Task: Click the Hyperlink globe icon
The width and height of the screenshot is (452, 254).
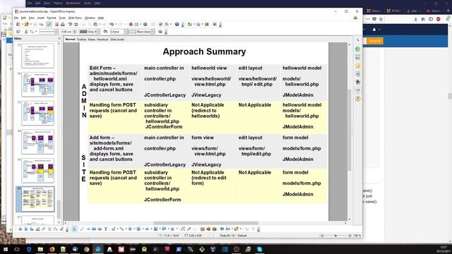Action: [x=145, y=25]
